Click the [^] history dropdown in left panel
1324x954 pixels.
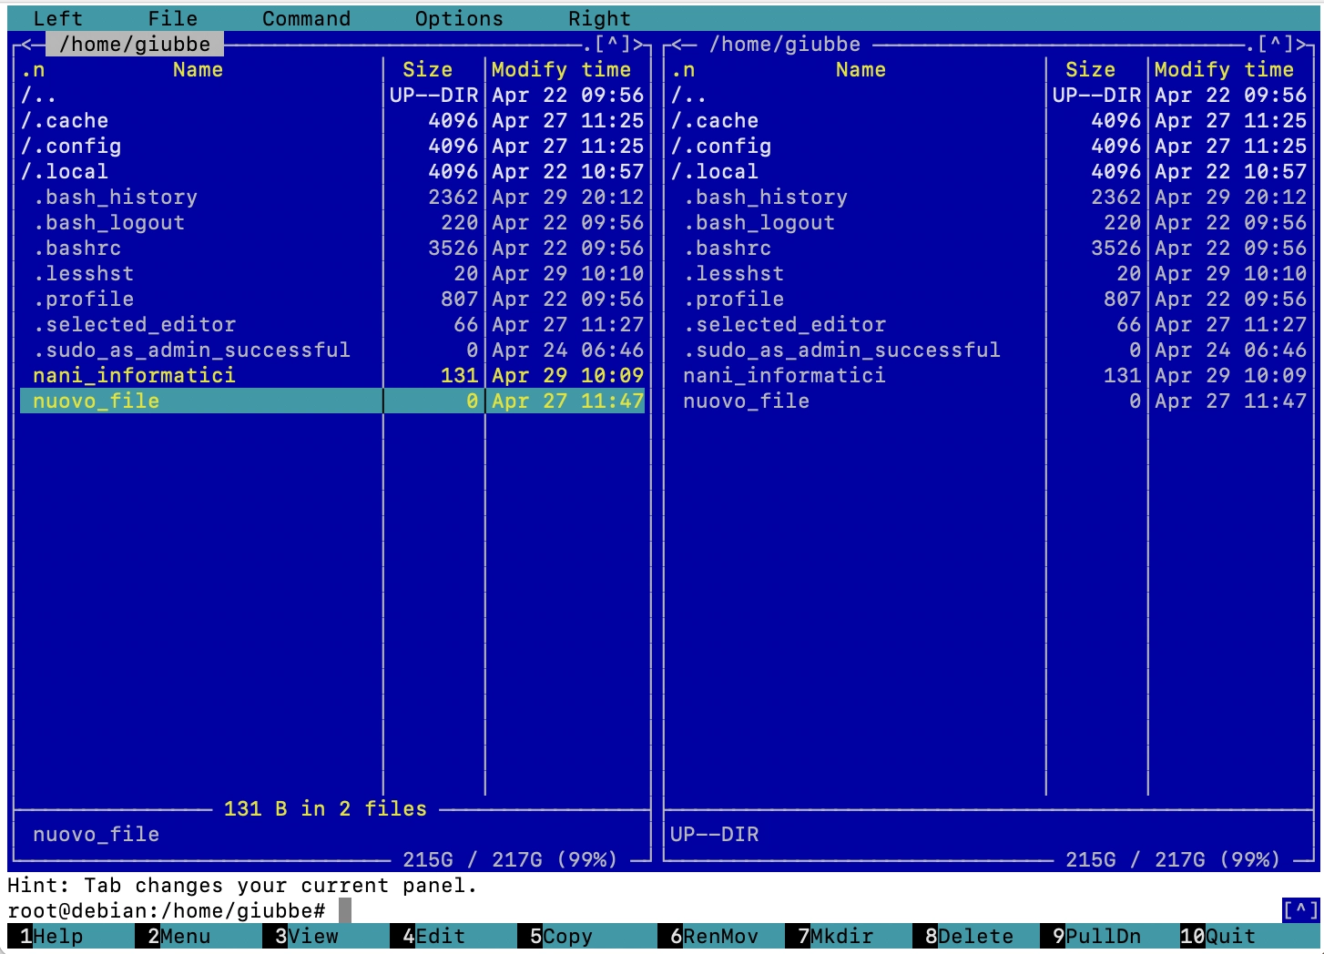612,44
